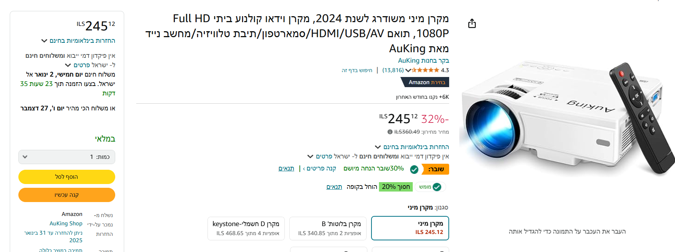This screenshot has width=675, height=252.
Task: Open the rating breakdown chevron beside the stars
Action: click(x=408, y=70)
